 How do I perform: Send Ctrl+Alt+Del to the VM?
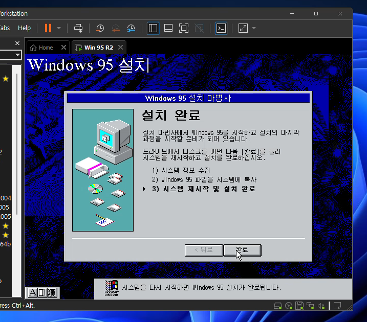point(78,28)
